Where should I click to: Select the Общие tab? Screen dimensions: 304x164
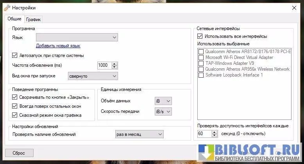tap(14, 19)
